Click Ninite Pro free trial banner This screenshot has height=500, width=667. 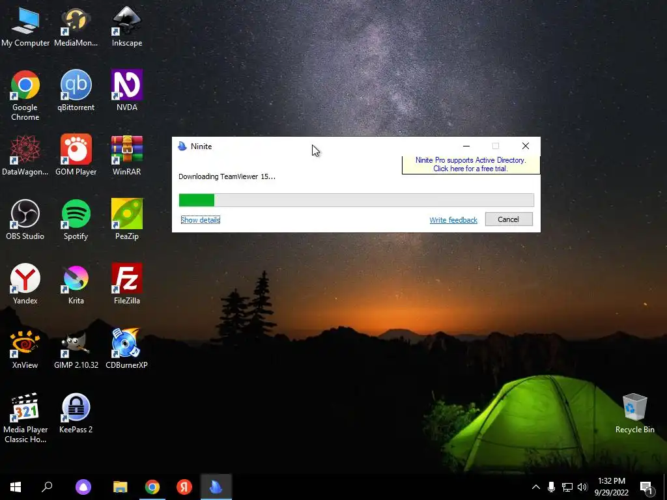pos(470,165)
